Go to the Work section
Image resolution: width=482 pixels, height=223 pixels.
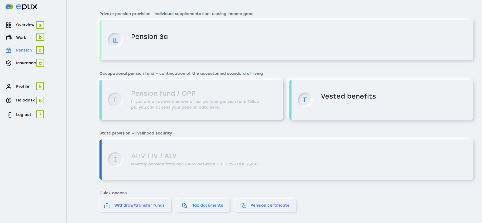[x=21, y=38]
